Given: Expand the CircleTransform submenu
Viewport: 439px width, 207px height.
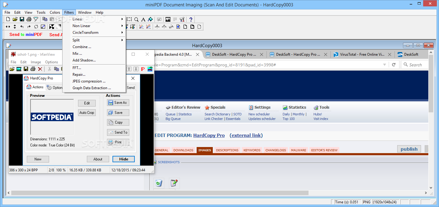Looking at the screenshot, I should [94, 33].
